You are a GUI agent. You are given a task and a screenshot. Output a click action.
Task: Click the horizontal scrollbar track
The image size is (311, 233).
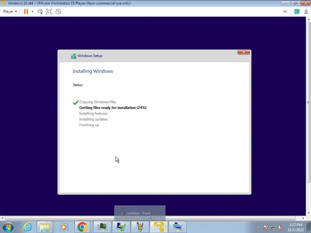pos(150,218)
